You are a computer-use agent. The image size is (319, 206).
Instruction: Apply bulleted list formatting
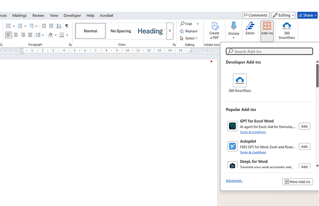[9, 26]
